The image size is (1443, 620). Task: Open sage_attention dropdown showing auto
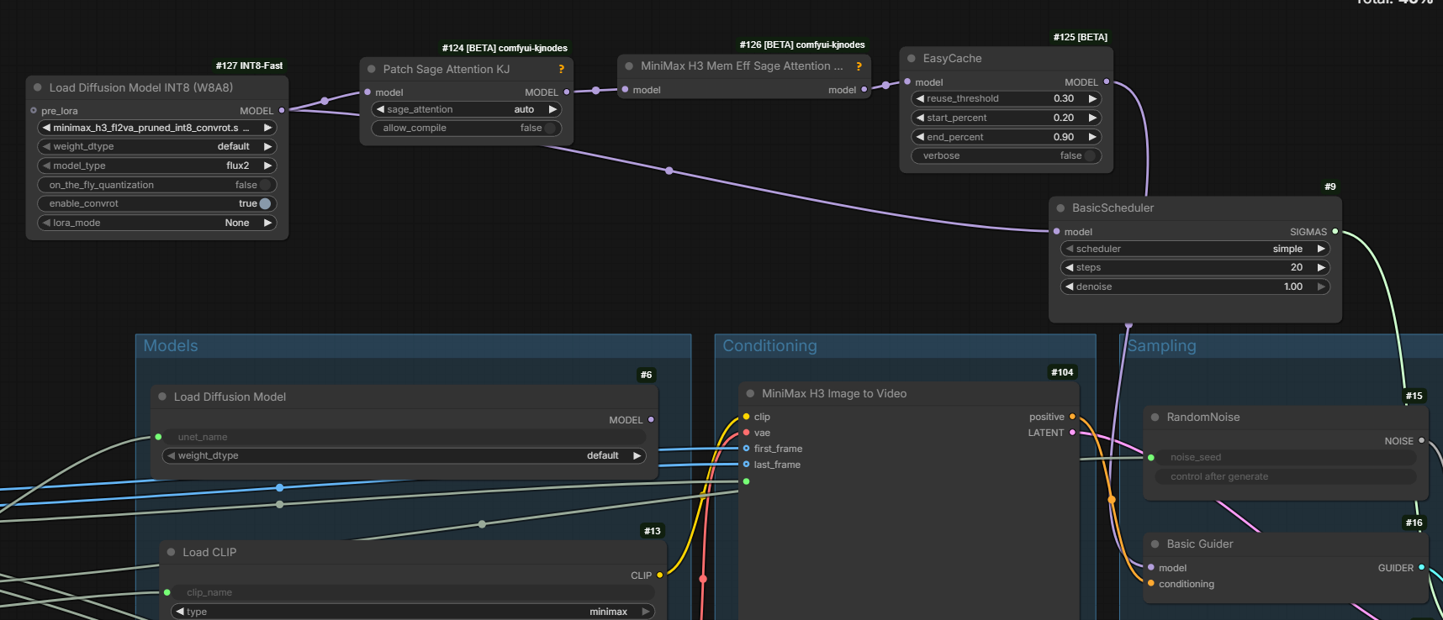467,109
